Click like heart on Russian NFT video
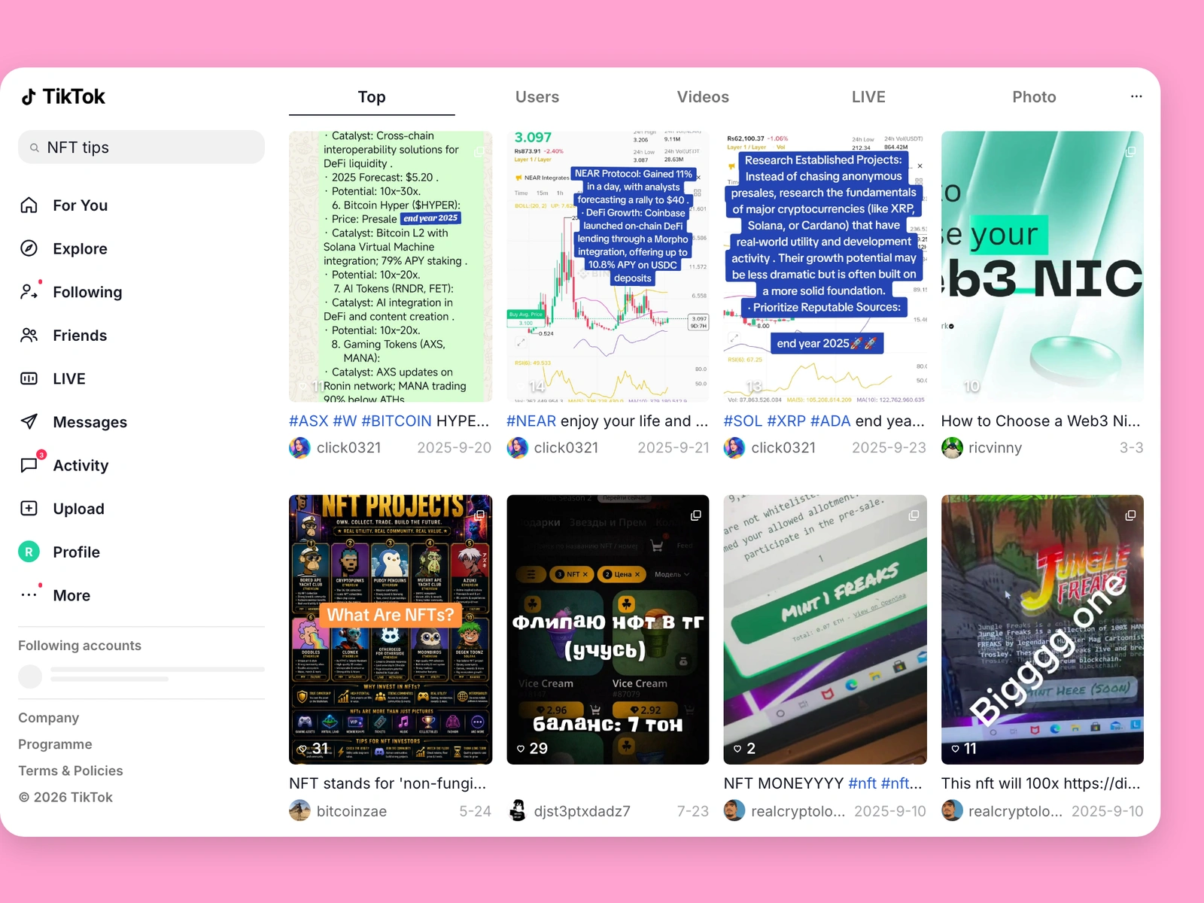 [x=520, y=749]
